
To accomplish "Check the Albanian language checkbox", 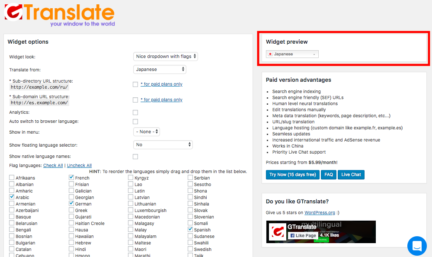I will pos(12,183).
